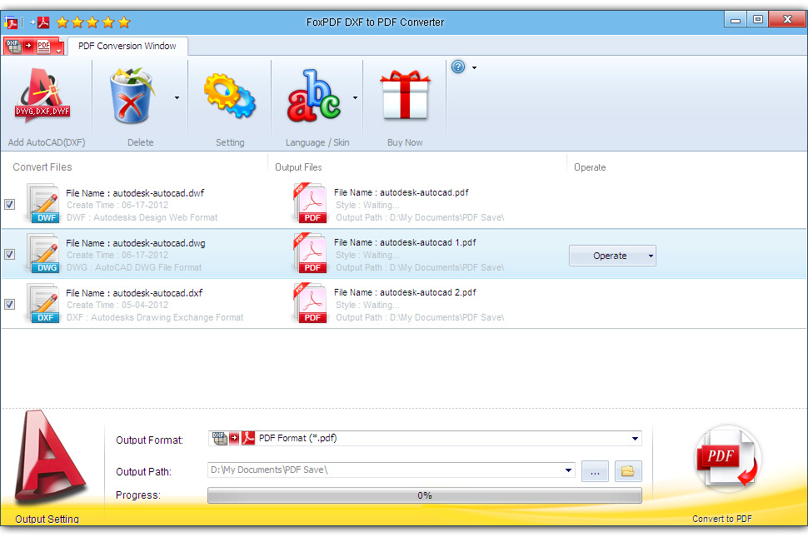Click the Convert to PDF label
Viewport: 808px width, 537px height.
tap(722, 519)
